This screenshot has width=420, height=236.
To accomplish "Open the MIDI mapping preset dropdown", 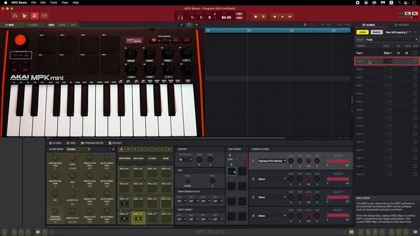I will [398, 32].
